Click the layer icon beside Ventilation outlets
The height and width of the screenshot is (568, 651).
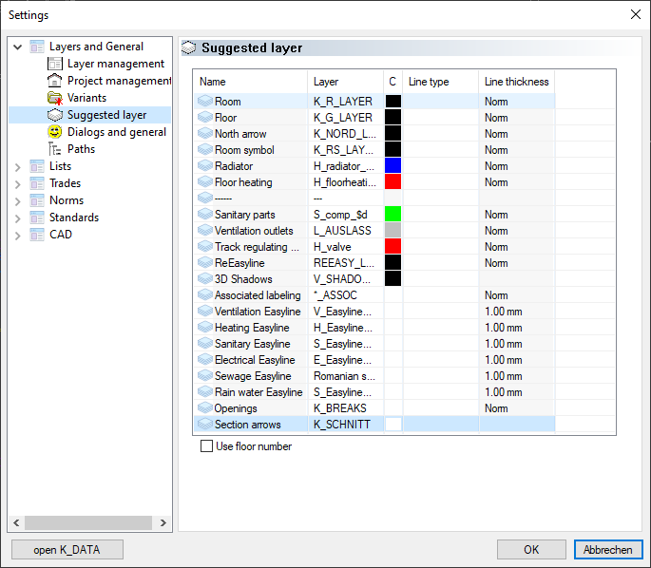point(205,230)
